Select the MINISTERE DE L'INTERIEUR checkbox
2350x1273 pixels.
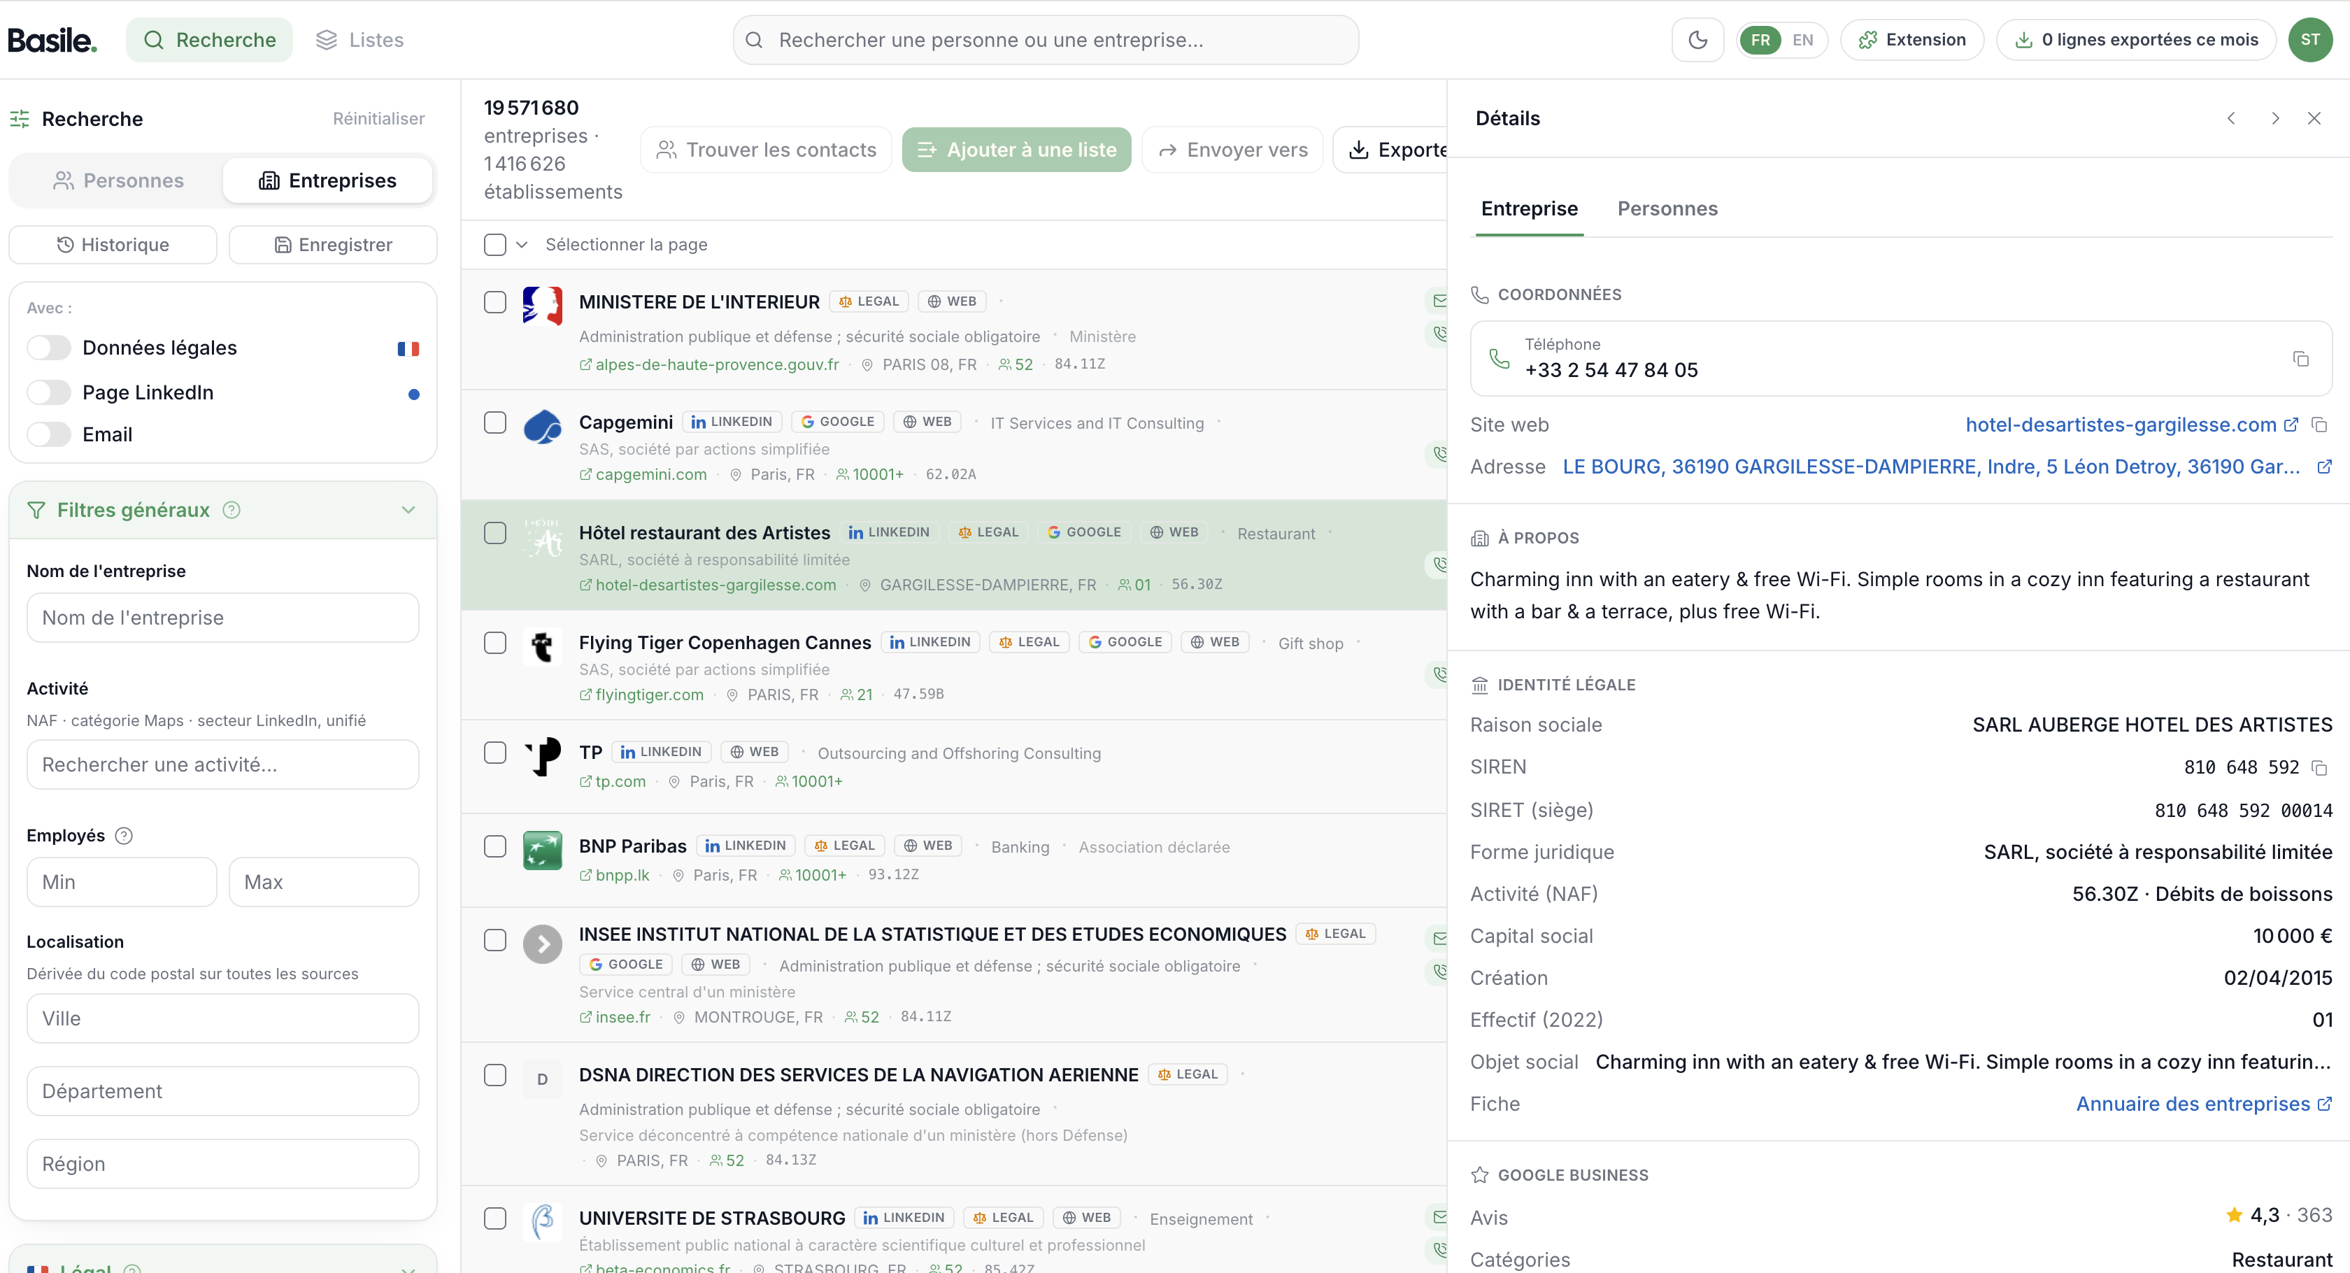(495, 302)
